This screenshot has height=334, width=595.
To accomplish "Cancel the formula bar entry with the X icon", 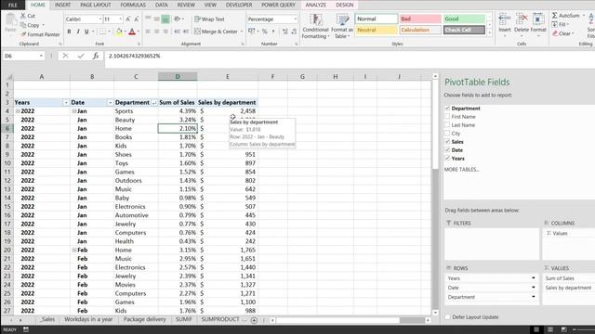I will [65, 56].
